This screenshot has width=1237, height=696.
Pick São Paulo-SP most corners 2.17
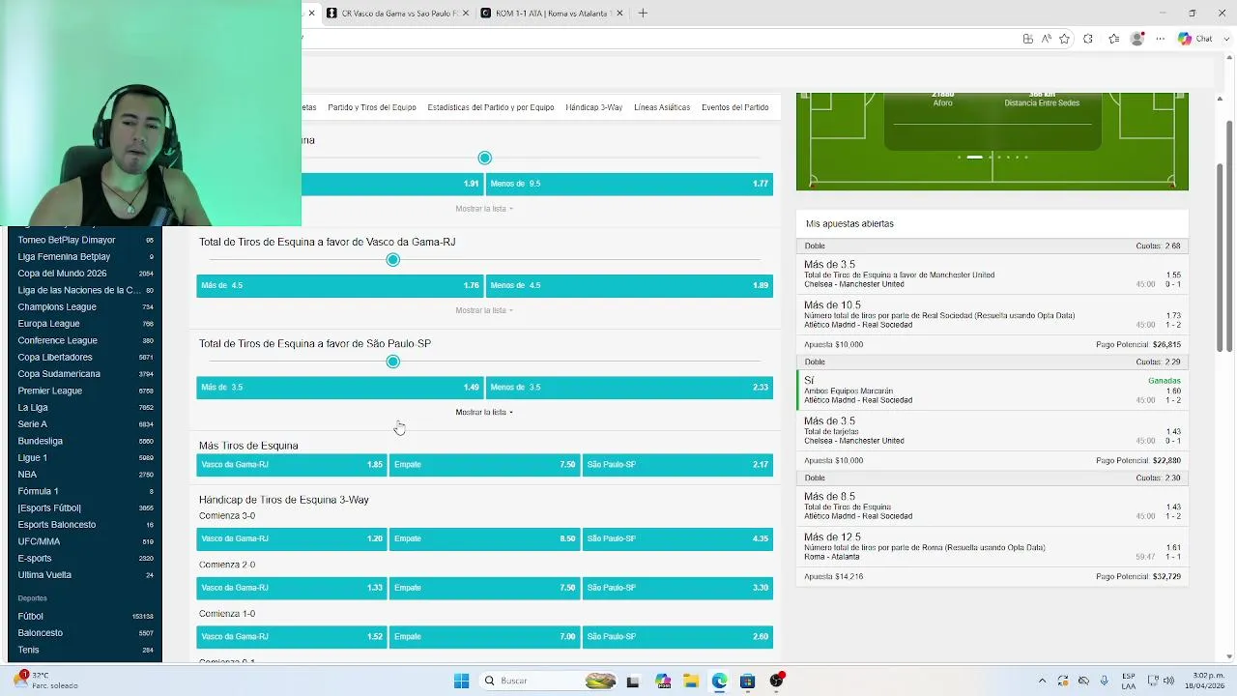coord(677,464)
